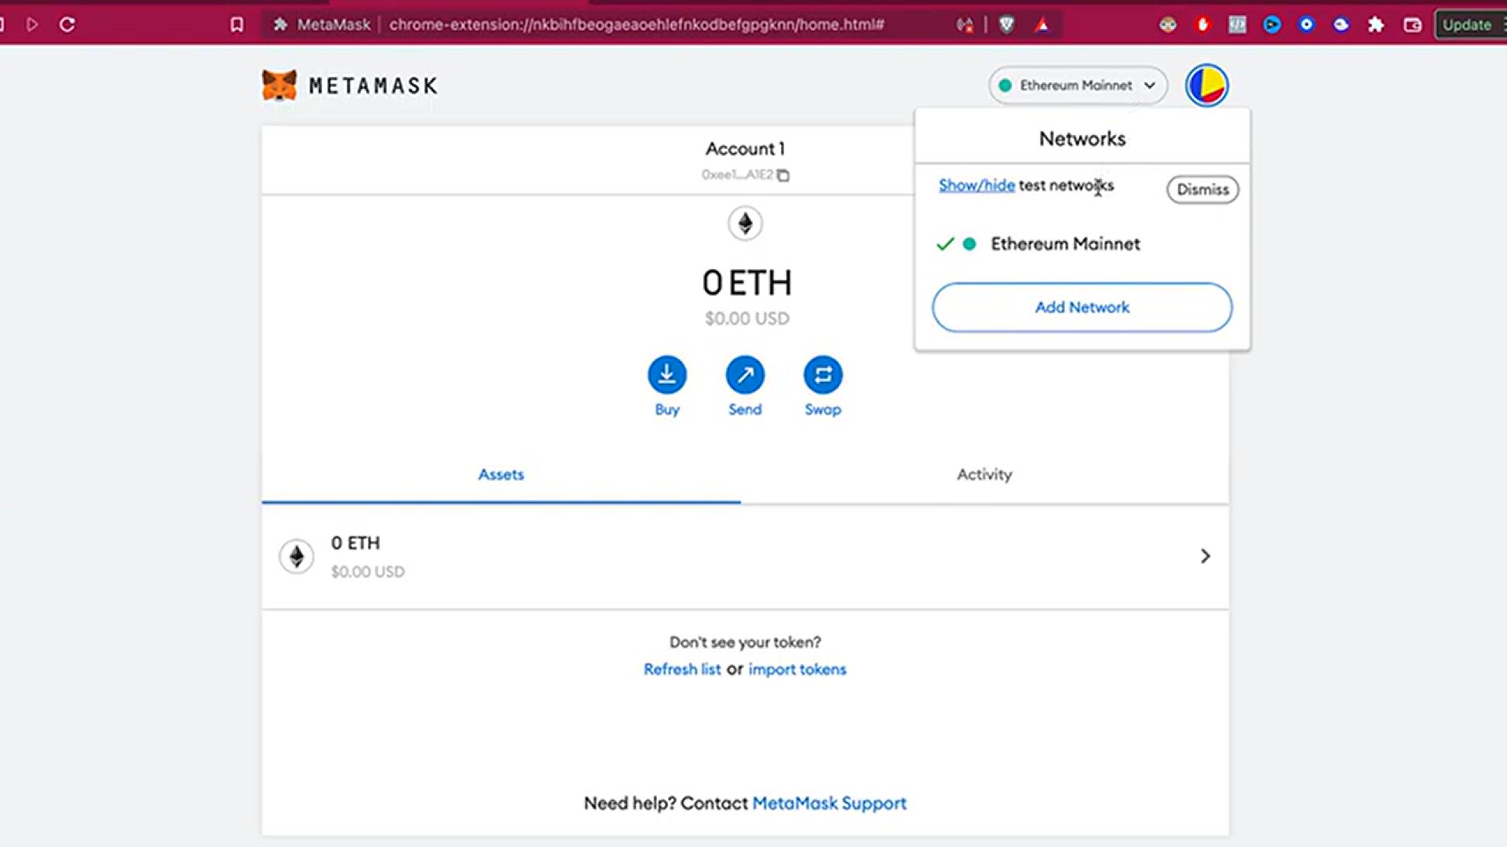Reload the page with the browser refresh icon
This screenshot has height=847, width=1507.
click(x=68, y=24)
